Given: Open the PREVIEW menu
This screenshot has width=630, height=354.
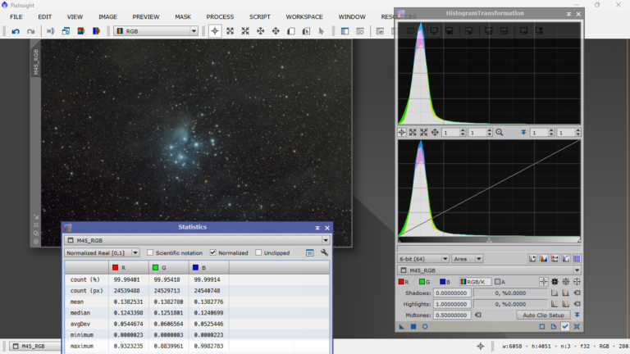Looking at the screenshot, I should 146,17.
